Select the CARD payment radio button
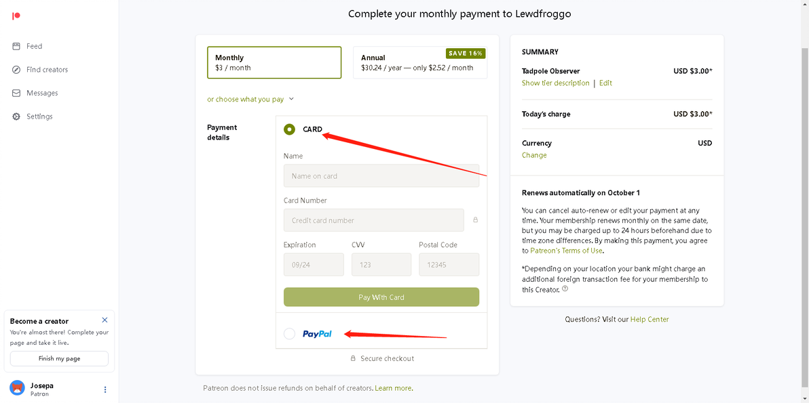Screen dimensions: 809x403 tap(290, 129)
